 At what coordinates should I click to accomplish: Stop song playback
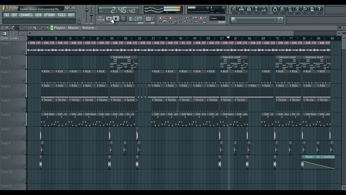click(x=116, y=19)
